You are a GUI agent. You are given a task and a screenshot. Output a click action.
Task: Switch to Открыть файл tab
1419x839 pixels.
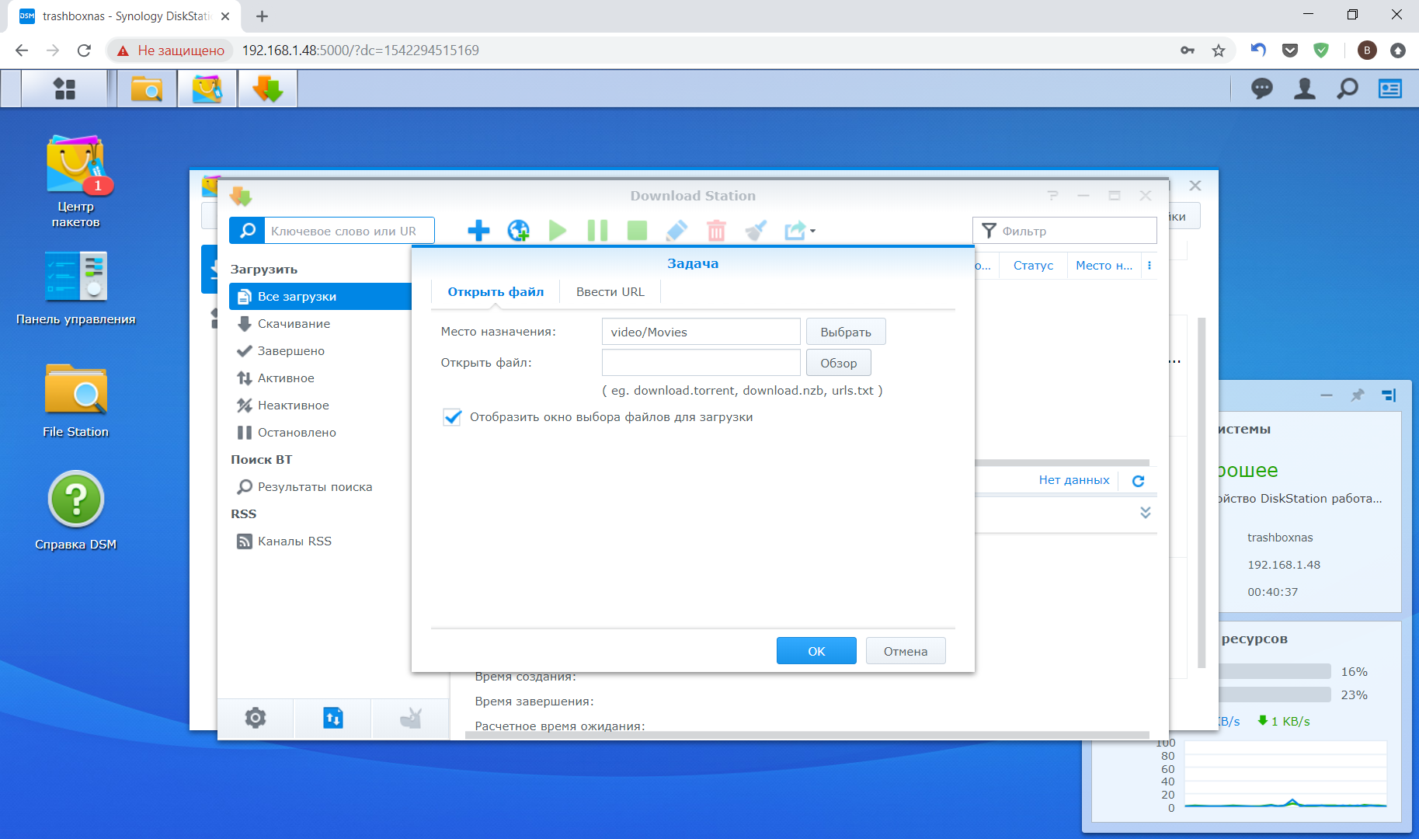point(496,292)
